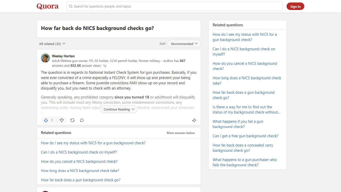The image size is (341, 192).
Task: Open comments on Wesley Horton's answer
Action: coord(82,120)
